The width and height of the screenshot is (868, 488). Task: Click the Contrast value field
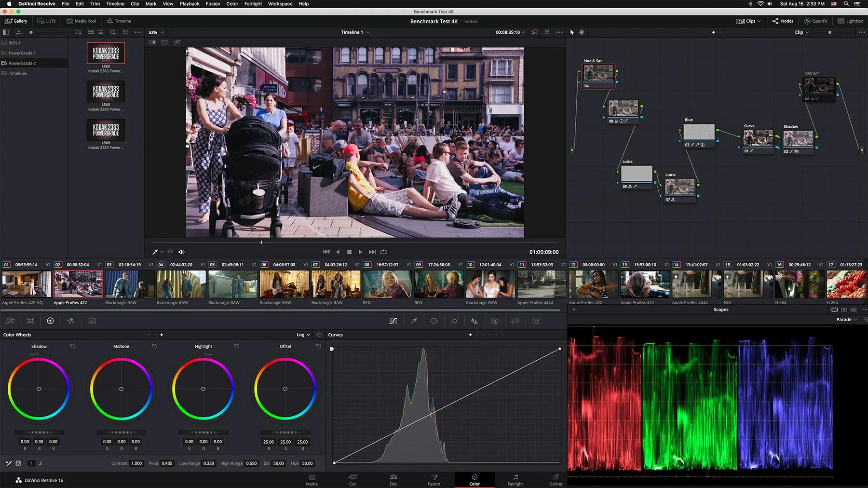(x=136, y=463)
